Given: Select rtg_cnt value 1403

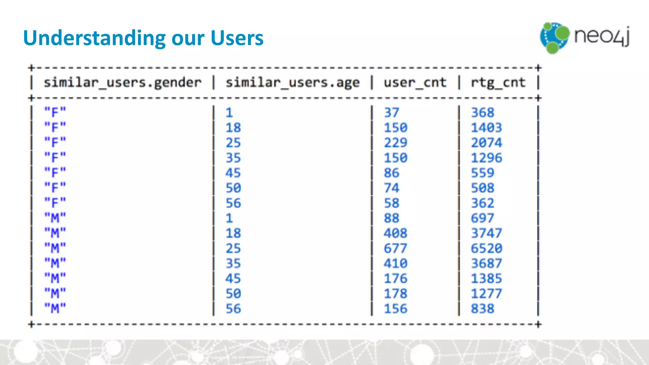Looking at the screenshot, I should (x=486, y=128).
